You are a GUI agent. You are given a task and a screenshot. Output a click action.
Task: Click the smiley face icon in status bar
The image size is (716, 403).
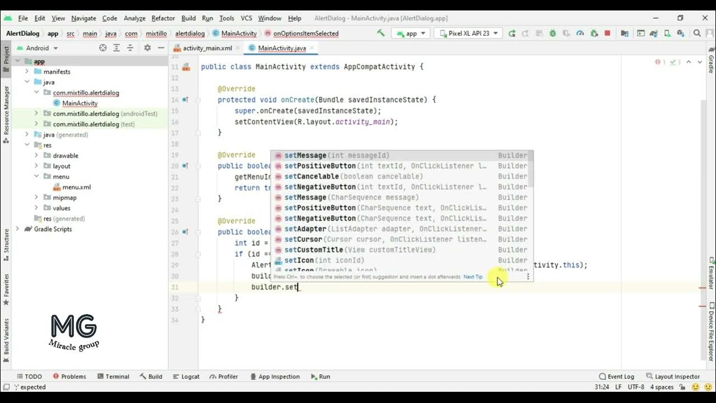click(695, 387)
